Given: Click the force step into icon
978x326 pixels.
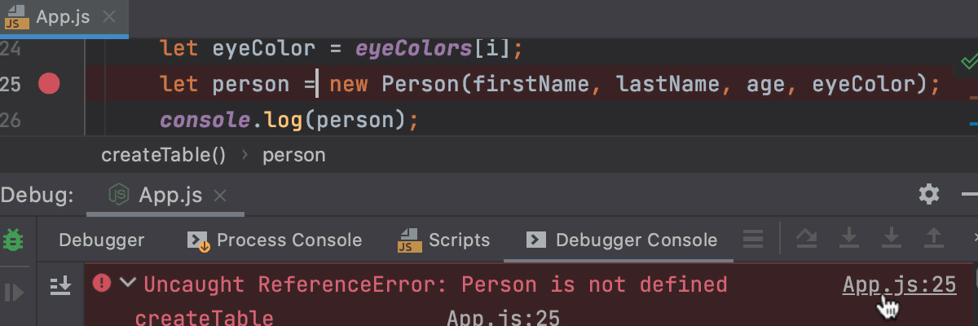Looking at the screenshot, I should pos(892,239).
